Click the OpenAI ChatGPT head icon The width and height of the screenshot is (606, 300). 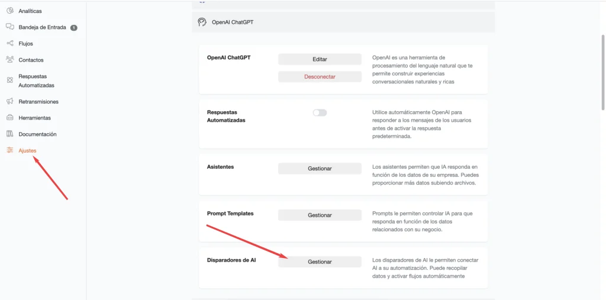(202, 22)
